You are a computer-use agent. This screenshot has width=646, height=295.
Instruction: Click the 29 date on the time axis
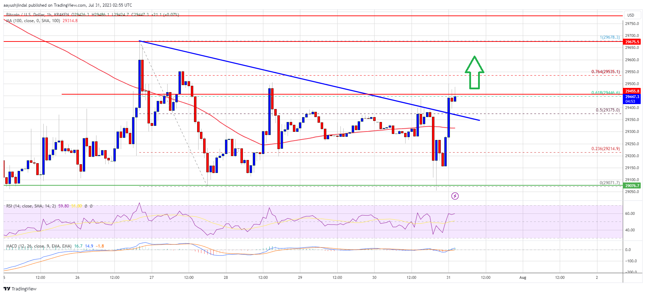[300, 277]
